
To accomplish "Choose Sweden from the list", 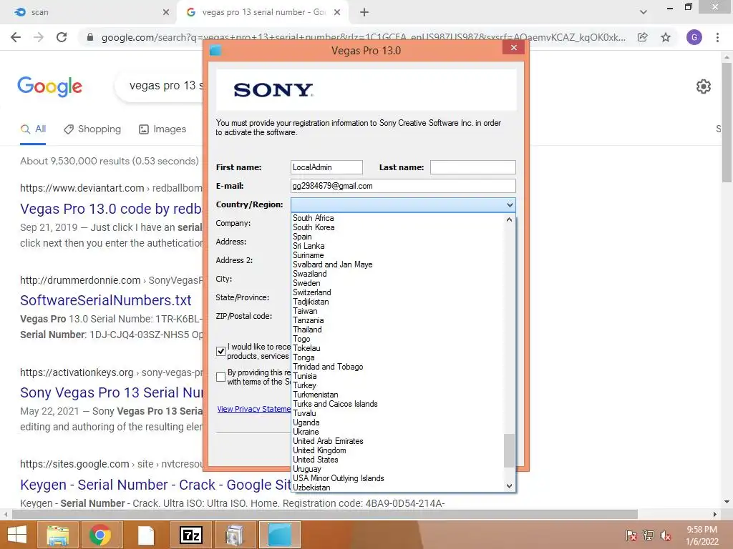I will [x=306, y=283].
